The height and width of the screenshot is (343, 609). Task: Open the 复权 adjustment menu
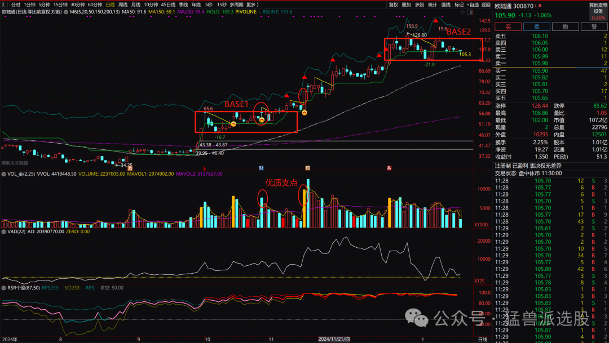[394, 5]
